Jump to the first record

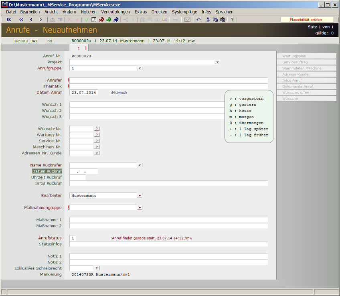pyautogui.click(x=9, y=20)
